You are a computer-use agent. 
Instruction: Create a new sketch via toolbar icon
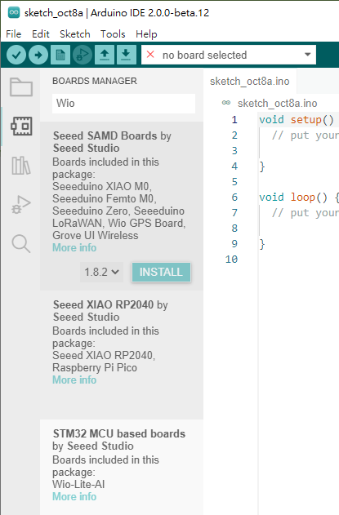(x=60, y=55)
